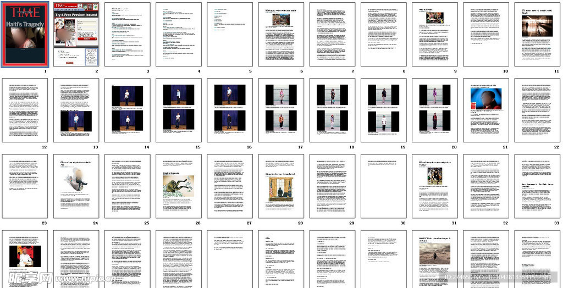
Task: Select page 14 blue-curtain portraits thumbnail
Action: click(128, 110)
